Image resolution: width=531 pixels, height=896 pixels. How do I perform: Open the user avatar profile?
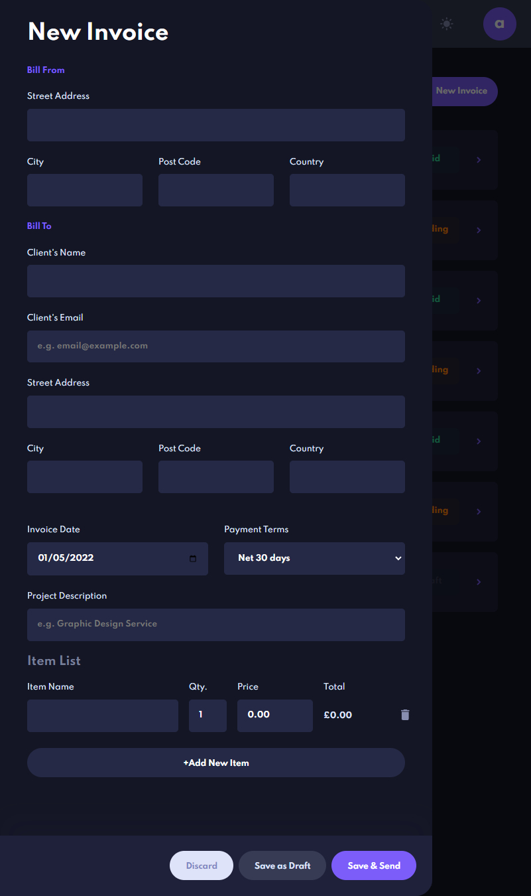(x=499, y=24)
